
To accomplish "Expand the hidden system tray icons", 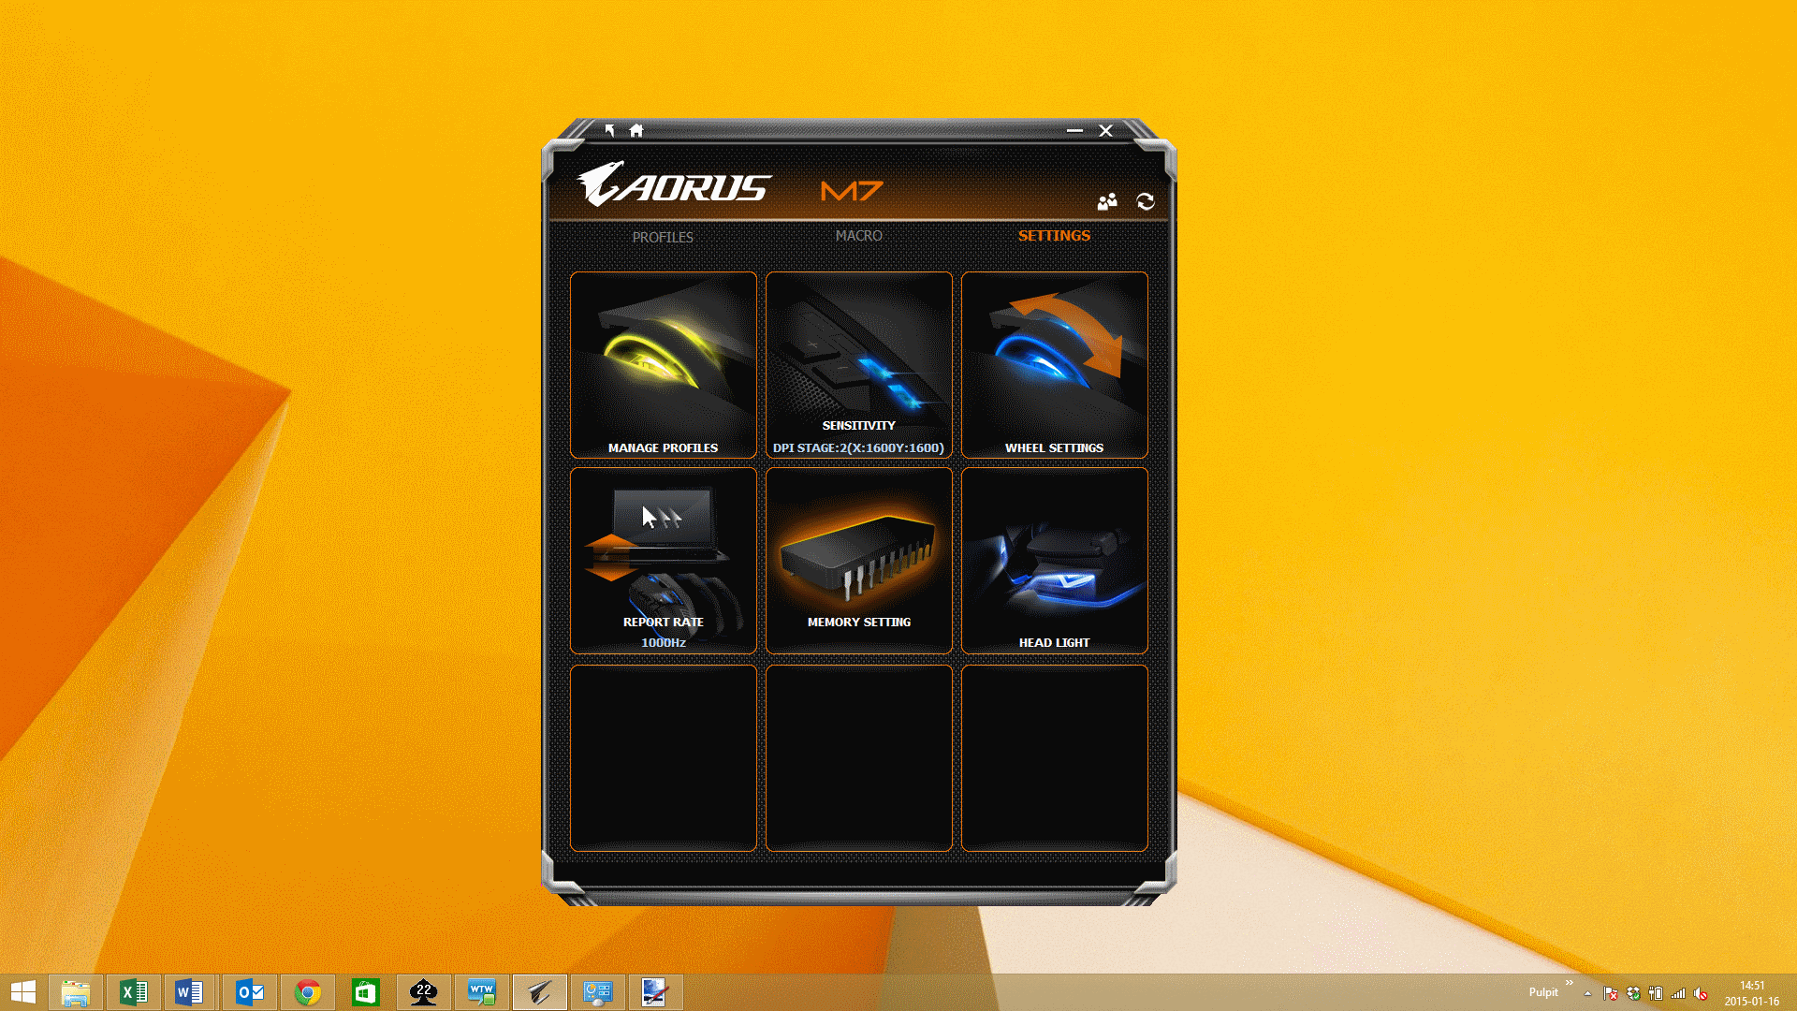I will (1587, 993).
